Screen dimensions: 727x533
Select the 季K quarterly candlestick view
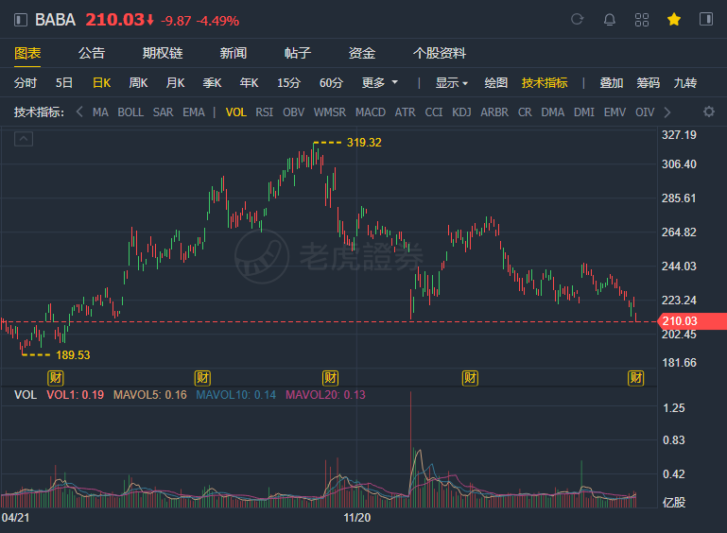(x=212, y=83)
